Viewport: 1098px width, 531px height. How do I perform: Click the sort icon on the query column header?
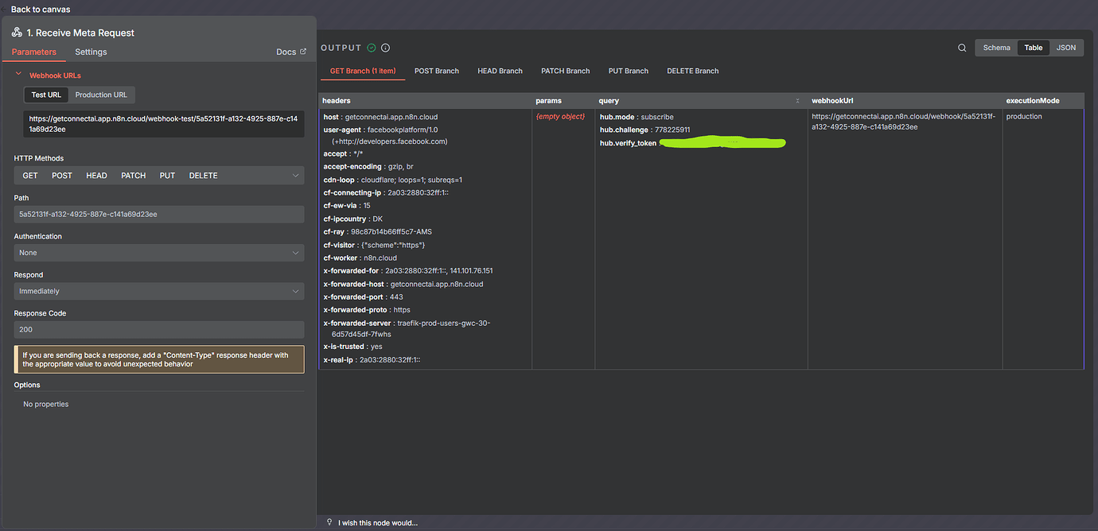click(x=797, y=100)
